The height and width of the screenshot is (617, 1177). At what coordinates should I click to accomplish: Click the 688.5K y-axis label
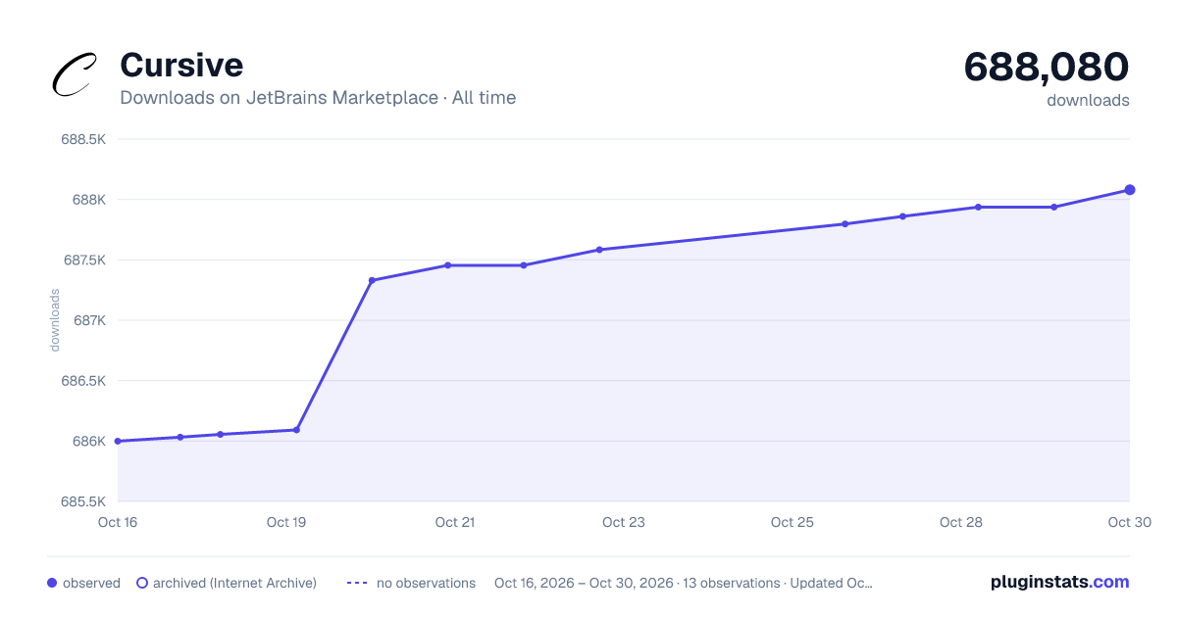[83, 140]
